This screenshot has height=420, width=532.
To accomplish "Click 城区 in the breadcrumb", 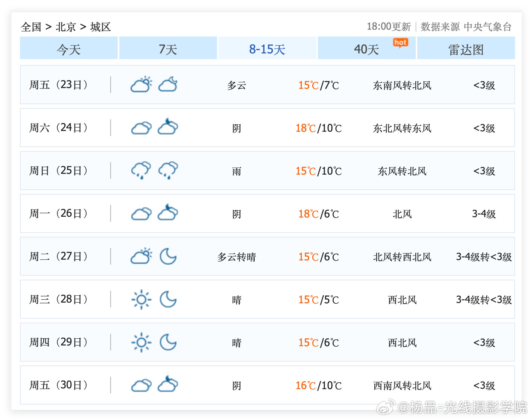I will click(100, 27).
